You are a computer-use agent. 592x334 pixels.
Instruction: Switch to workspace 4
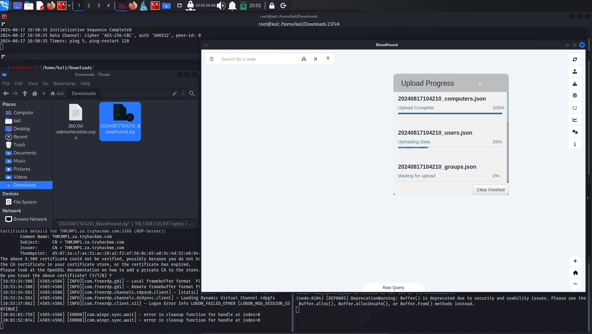(x=108, y=6)
